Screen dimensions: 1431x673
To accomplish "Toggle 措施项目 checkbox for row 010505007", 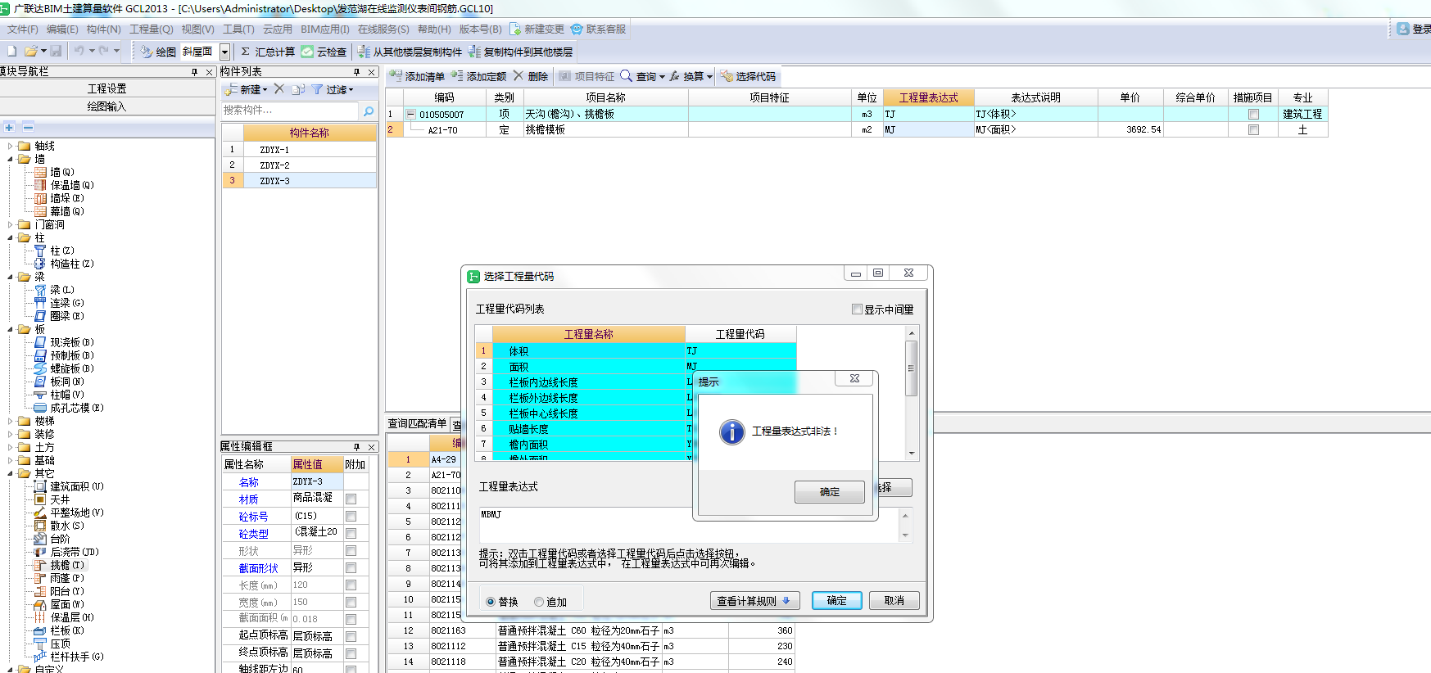I will [x=1253, y=115].
